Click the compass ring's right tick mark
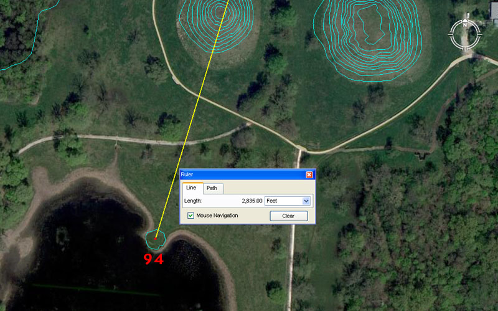The image size is (498, 311). pyautogui.click(x=479, y=33)
